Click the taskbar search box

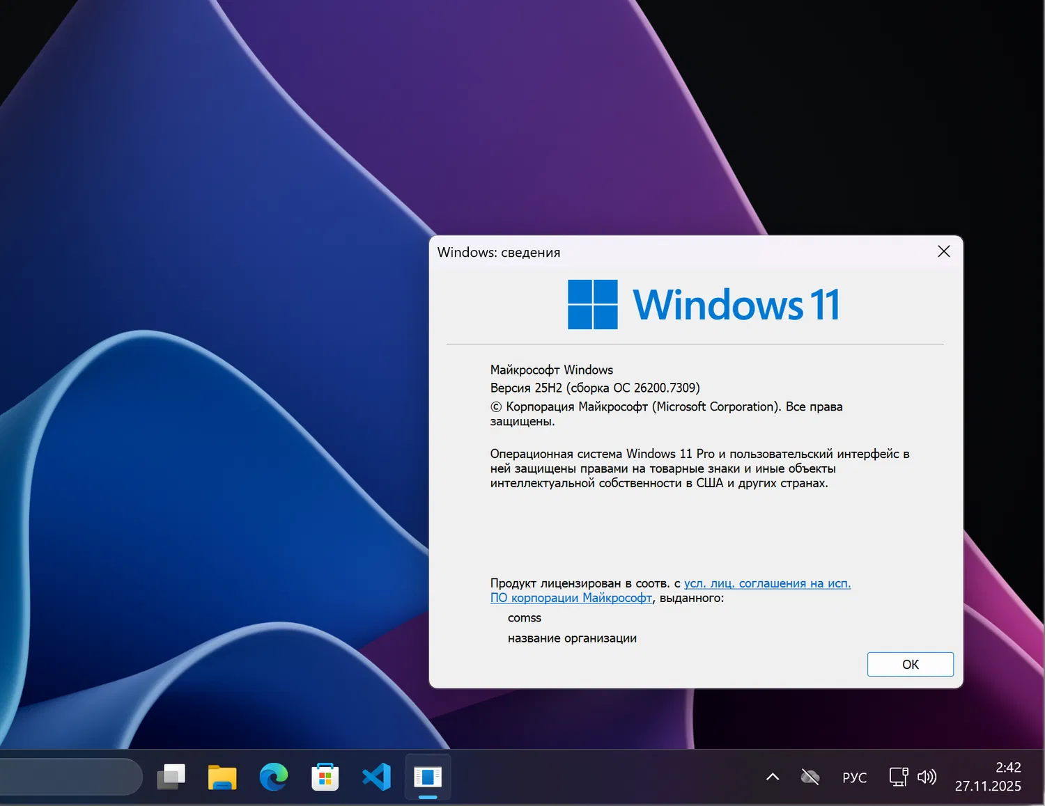point(70,777)
